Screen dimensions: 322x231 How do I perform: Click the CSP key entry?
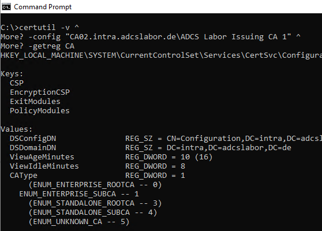pyautogui.click(x=17, y=83)
